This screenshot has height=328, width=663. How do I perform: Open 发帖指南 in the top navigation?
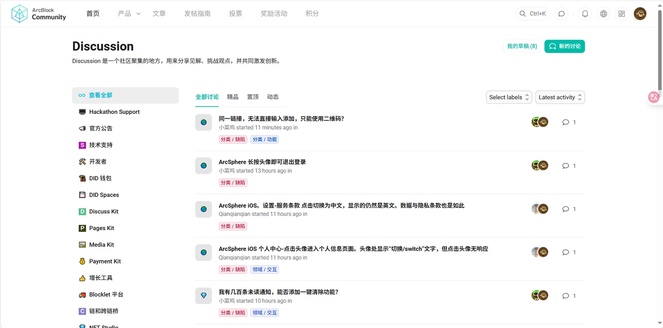pyautogui.click(x=197, y=14)
